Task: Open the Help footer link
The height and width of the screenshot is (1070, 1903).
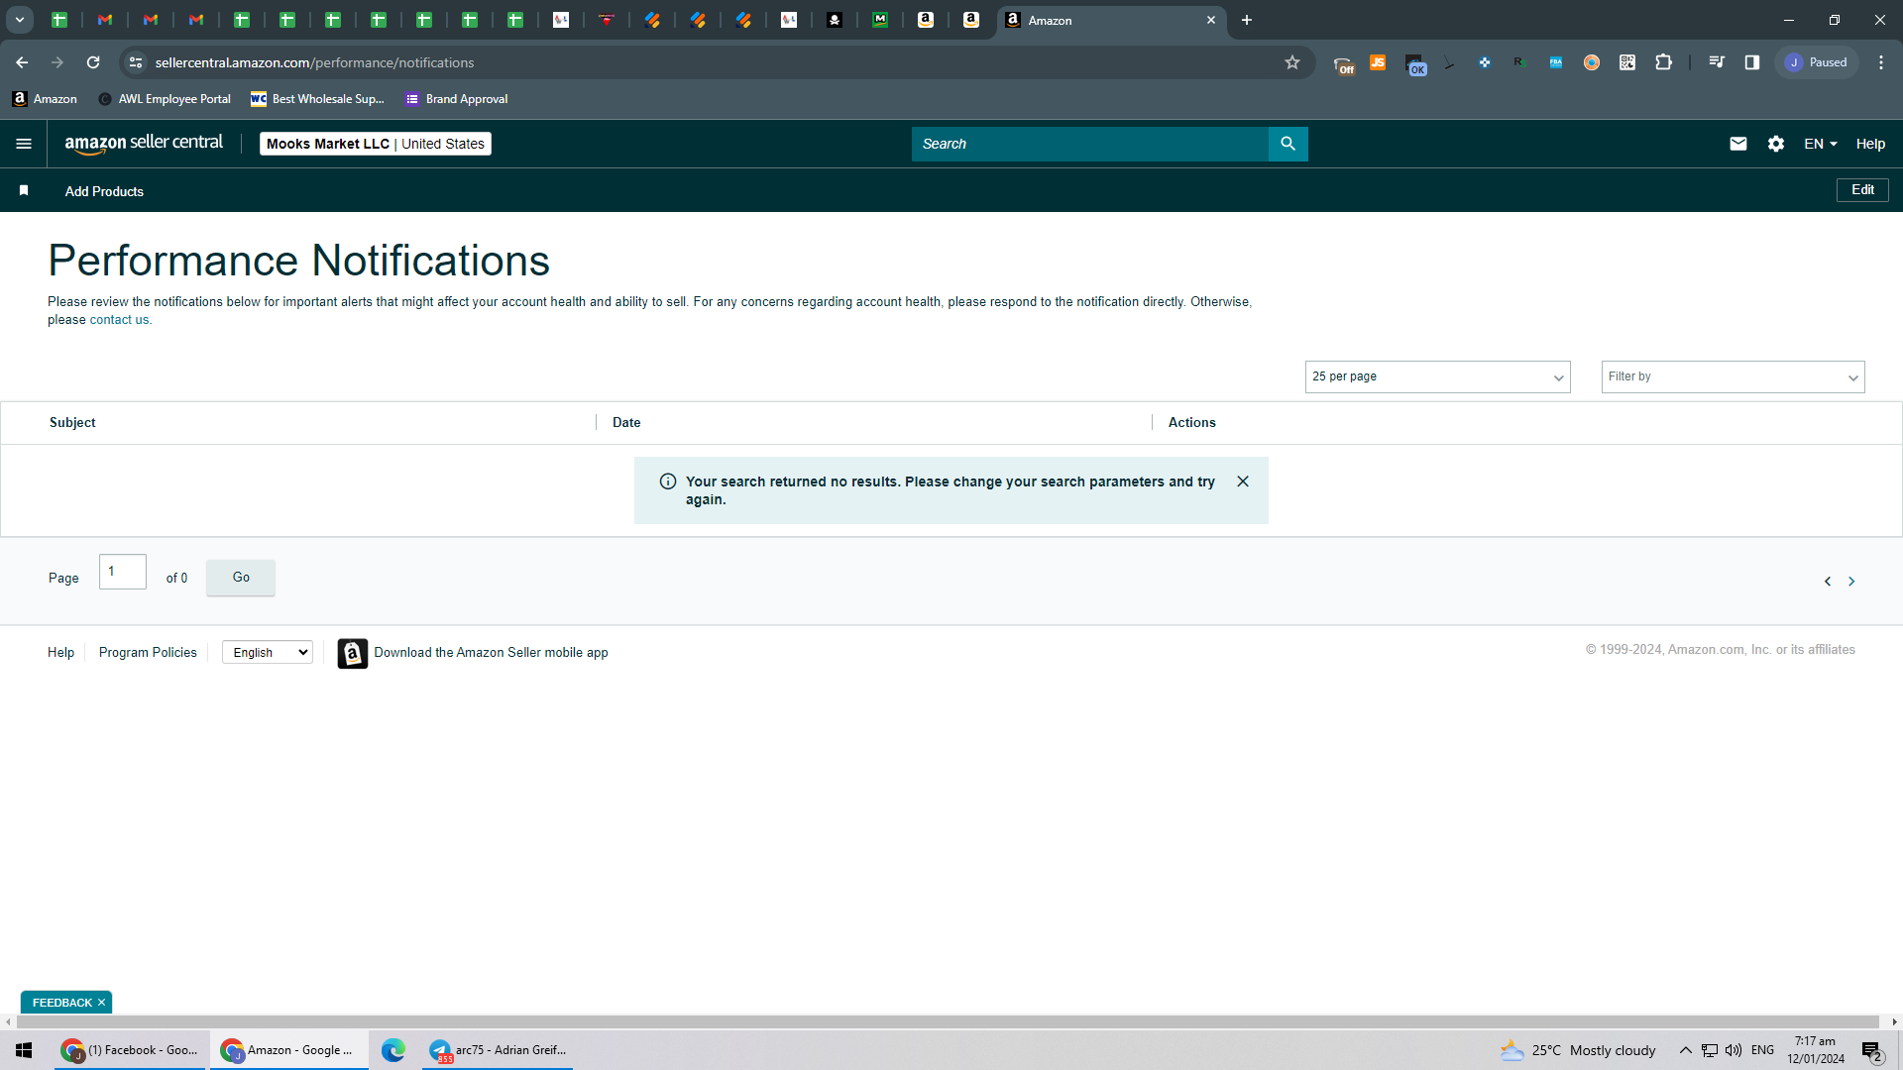Action: [60, 652]
